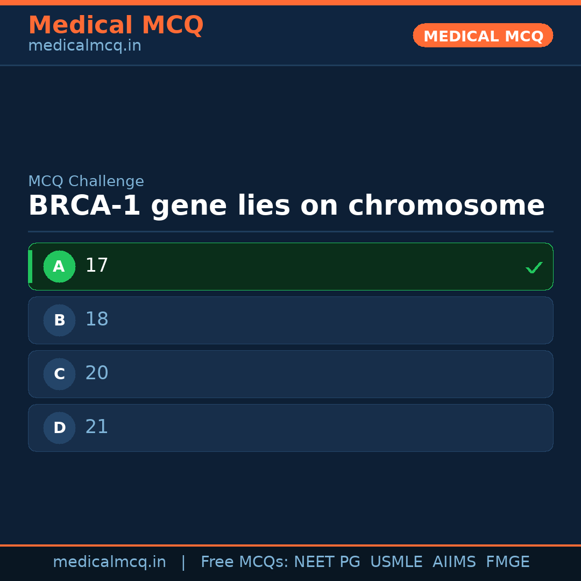Click the MCQ Challenge label

86,182
